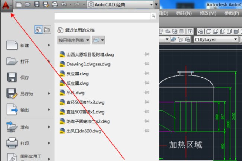This screenshot has width=242, height=161.
Task: Open the 修改(M) menu
Action: pyautogui.click(x=208, y=13)
